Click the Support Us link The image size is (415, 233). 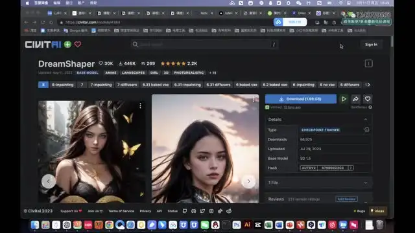[71, 211]
